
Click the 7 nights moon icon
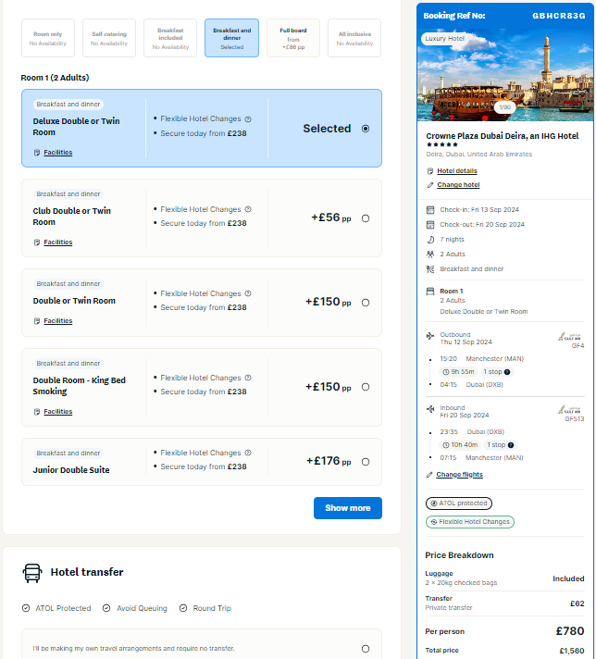pyautogui.click(x=430, y=240)
